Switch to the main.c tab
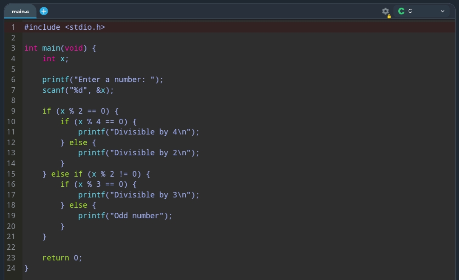This screenshot has width=459, height=280. pos(20,11)
